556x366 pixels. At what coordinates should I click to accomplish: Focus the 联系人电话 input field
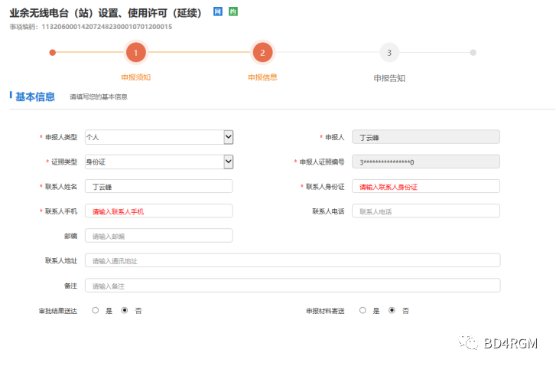click(x=426, y=211)
